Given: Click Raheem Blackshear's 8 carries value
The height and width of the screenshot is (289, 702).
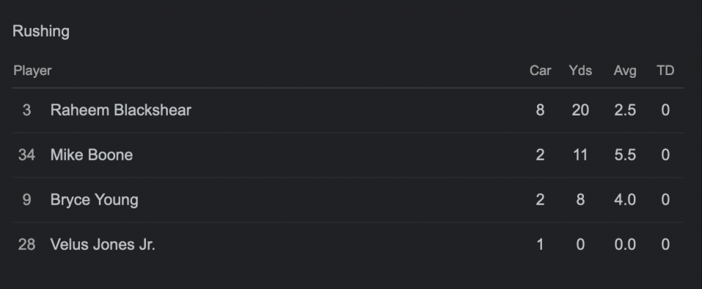Looking at the screenshot, I should click(540, 110).
